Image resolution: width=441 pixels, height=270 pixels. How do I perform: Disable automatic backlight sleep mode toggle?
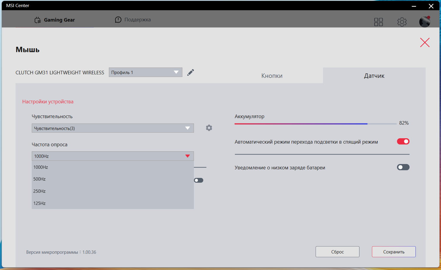point(403,142)
